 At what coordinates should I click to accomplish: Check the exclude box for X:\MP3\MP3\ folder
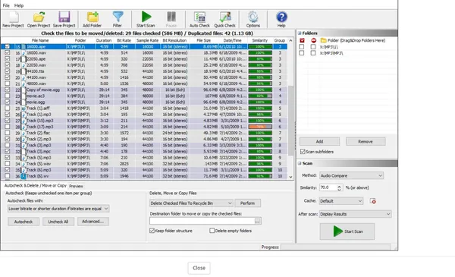click(x=312, y=53)
